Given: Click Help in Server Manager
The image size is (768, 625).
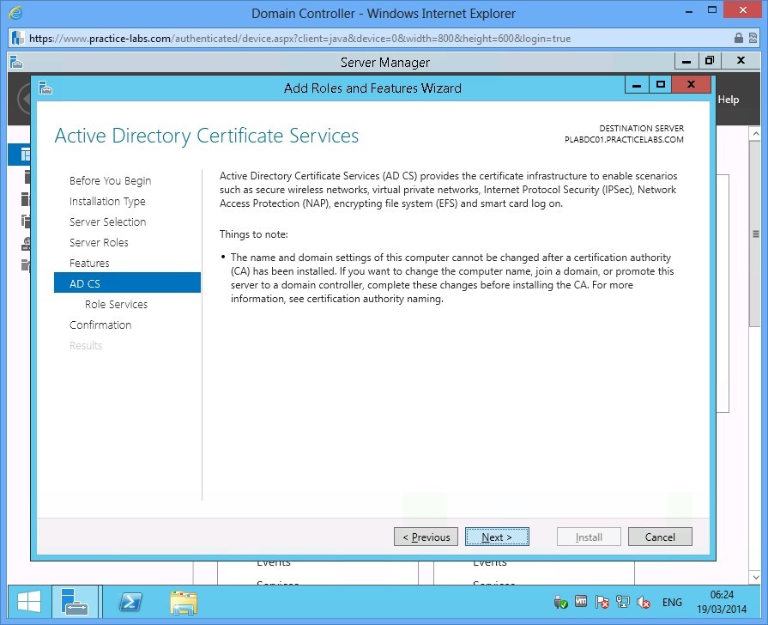Looking at the screenshot, I should click(728, 99).
